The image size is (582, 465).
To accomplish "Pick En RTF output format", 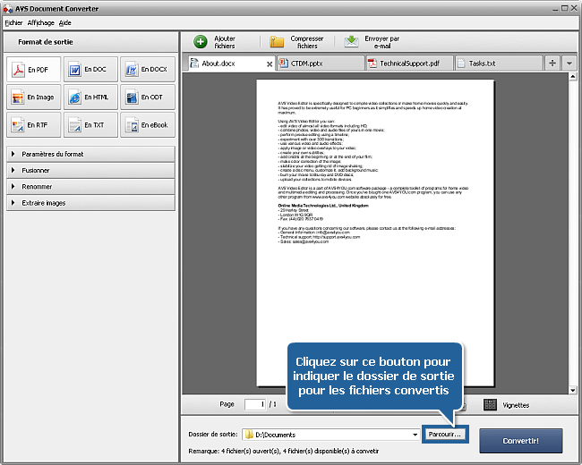I will click(33, 125).
